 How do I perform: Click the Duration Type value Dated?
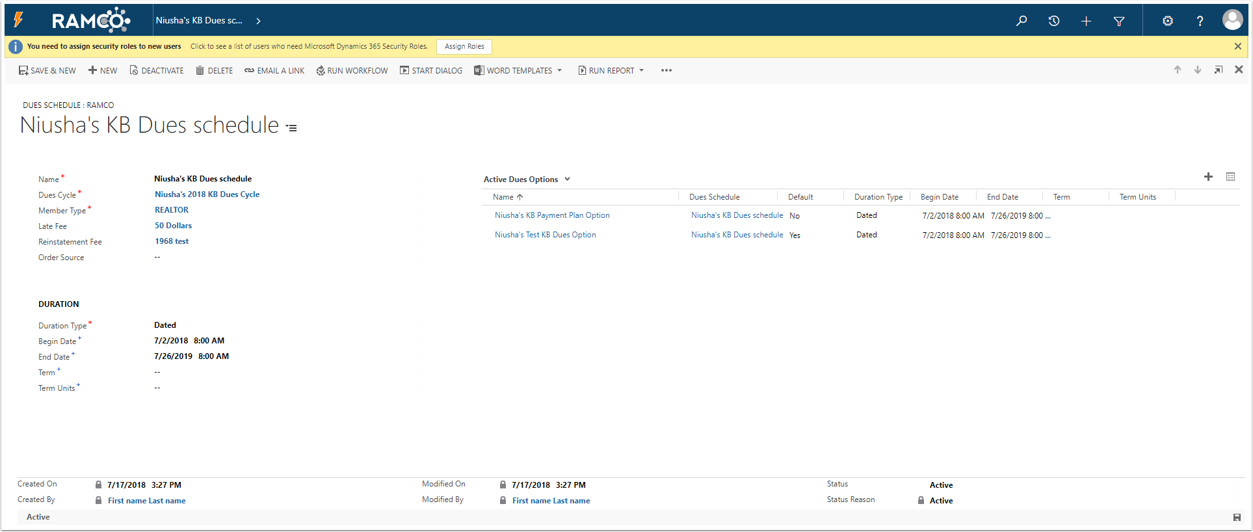[x=165, y=325]
